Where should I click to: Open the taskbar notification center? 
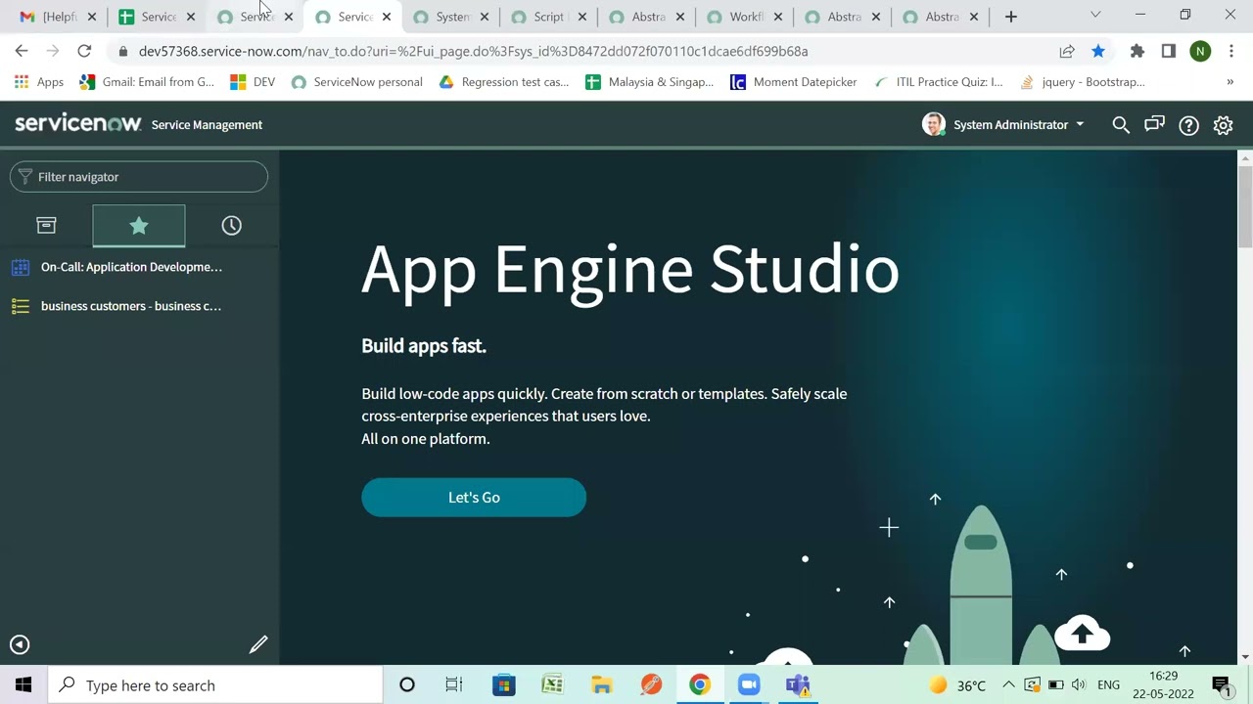1221,685
